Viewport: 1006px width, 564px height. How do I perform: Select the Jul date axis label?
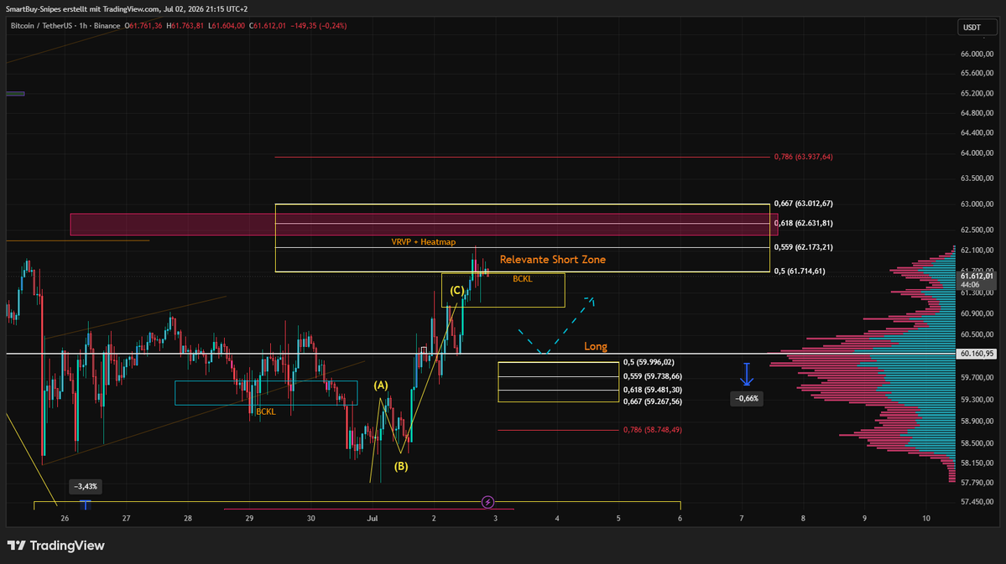[373, 518]
